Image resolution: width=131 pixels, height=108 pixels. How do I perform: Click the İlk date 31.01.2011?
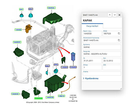pyautogui.click(x=92, y=61)
